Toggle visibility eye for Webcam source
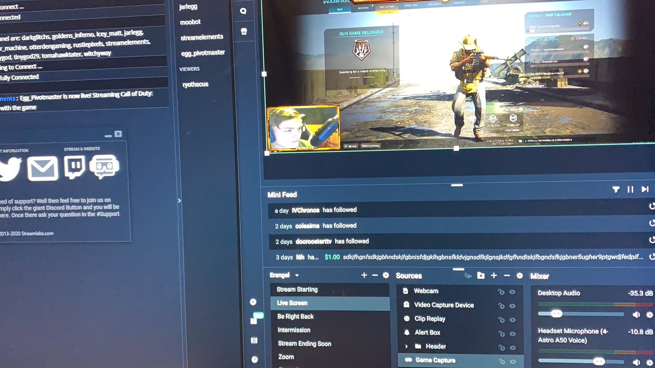 tap(513, 292)
